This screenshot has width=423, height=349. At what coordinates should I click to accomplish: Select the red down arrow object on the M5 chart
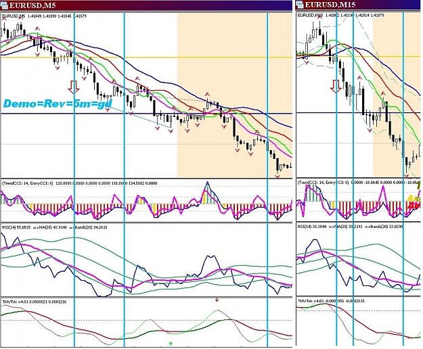point(73,87)
